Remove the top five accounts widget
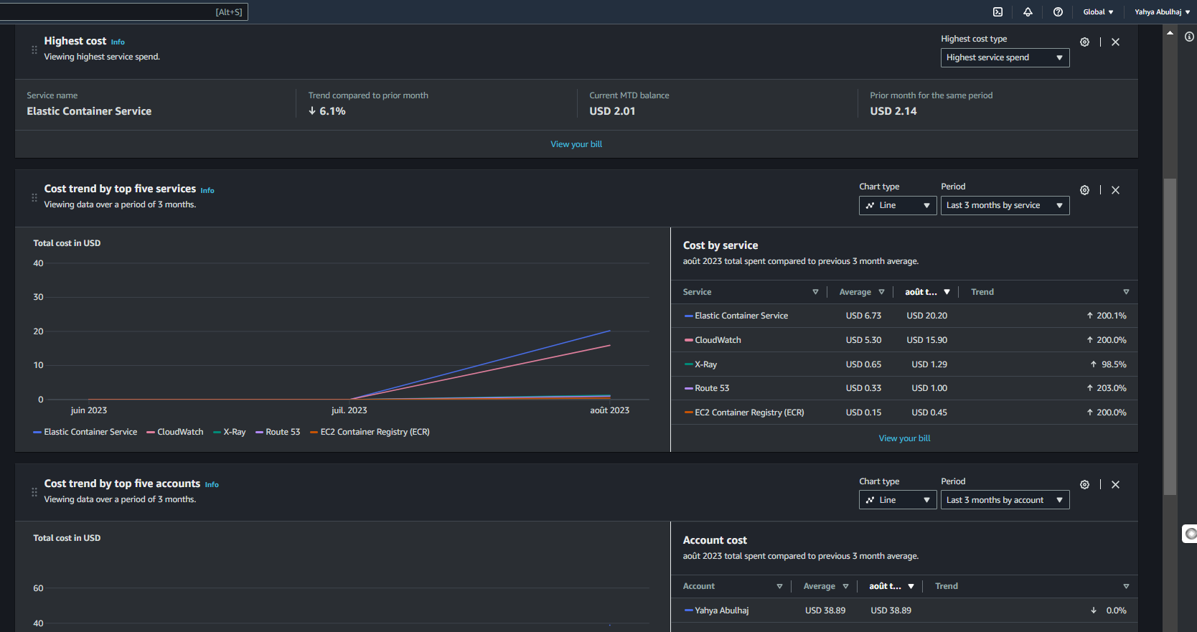Viewport: 1197px width, 632px height. (x=1115, y=485)
